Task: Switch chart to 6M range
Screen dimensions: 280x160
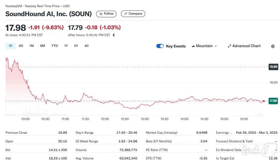Action: [x=43, y=46]
